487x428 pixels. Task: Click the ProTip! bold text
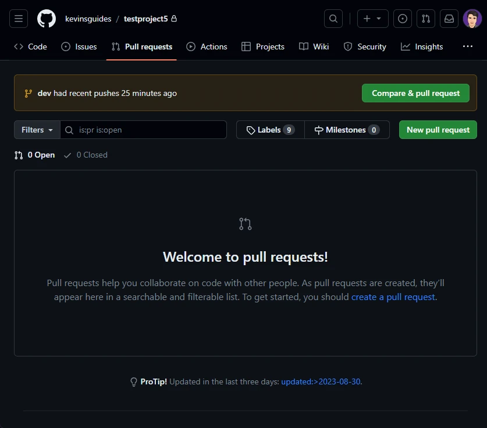(x=154, y=381)
